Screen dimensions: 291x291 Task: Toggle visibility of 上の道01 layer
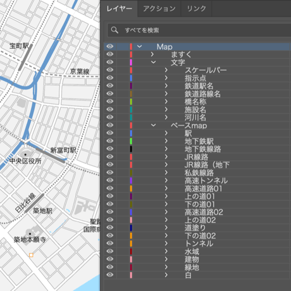click(110, 196)
